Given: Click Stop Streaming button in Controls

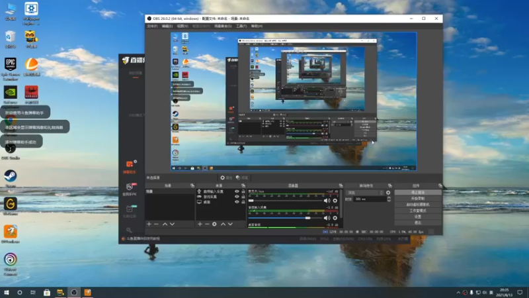Looking at the screenshot, I should coord(418,192).
